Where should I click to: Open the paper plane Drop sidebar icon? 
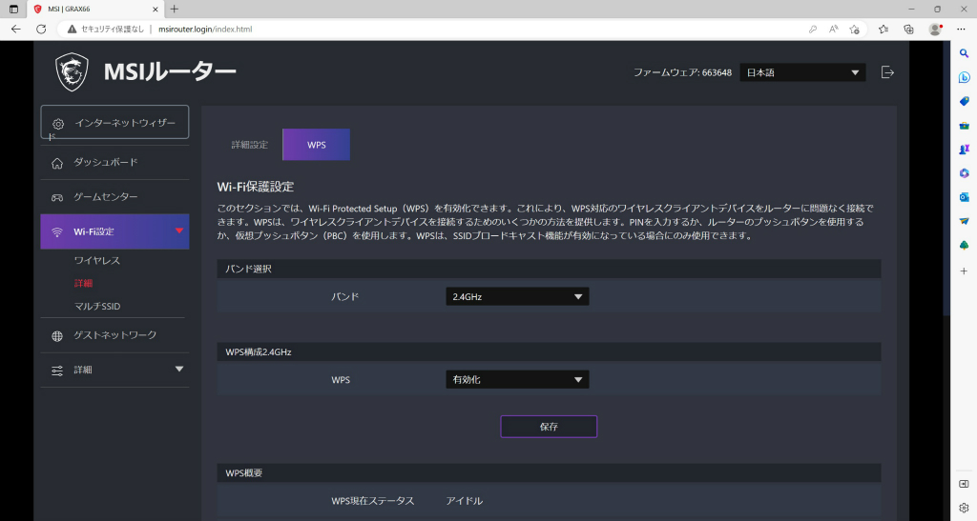(964, 221)
